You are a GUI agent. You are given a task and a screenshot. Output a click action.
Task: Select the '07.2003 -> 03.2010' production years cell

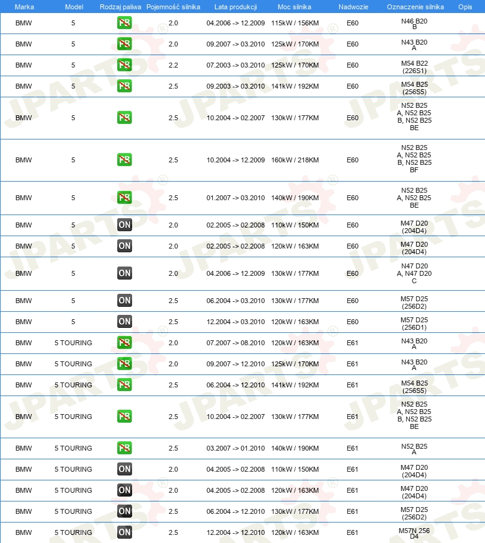(236, 65)
